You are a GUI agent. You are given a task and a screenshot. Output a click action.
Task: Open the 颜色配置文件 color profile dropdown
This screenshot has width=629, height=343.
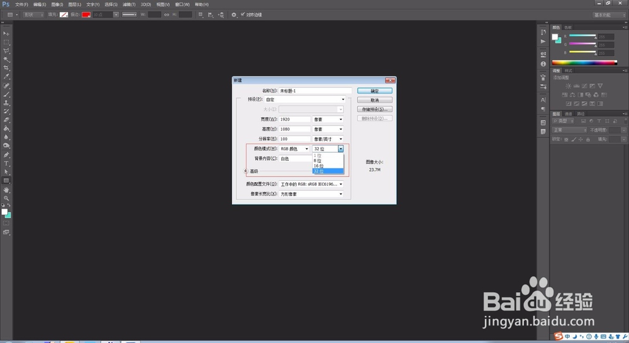click(x=311, y=184)
